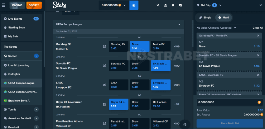Click the Stake logo
Viewport: 265px width, 129px height.
pos(60,5)
